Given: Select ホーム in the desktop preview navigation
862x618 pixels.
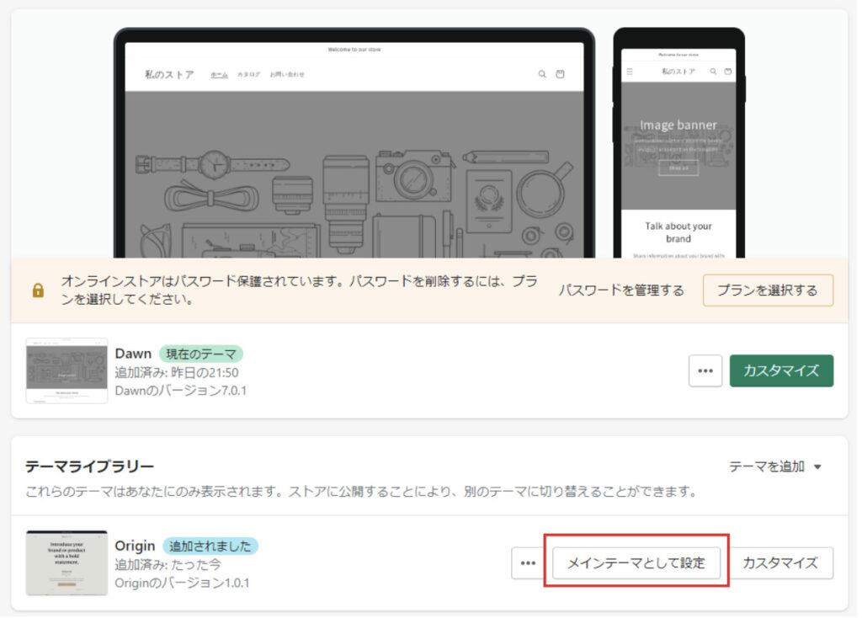Looking at the screenshot, I should point(219,74).
